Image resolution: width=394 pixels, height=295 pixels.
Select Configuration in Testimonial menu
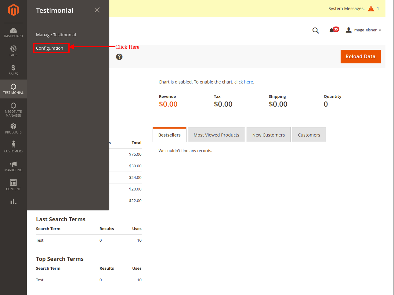point(50,48)
